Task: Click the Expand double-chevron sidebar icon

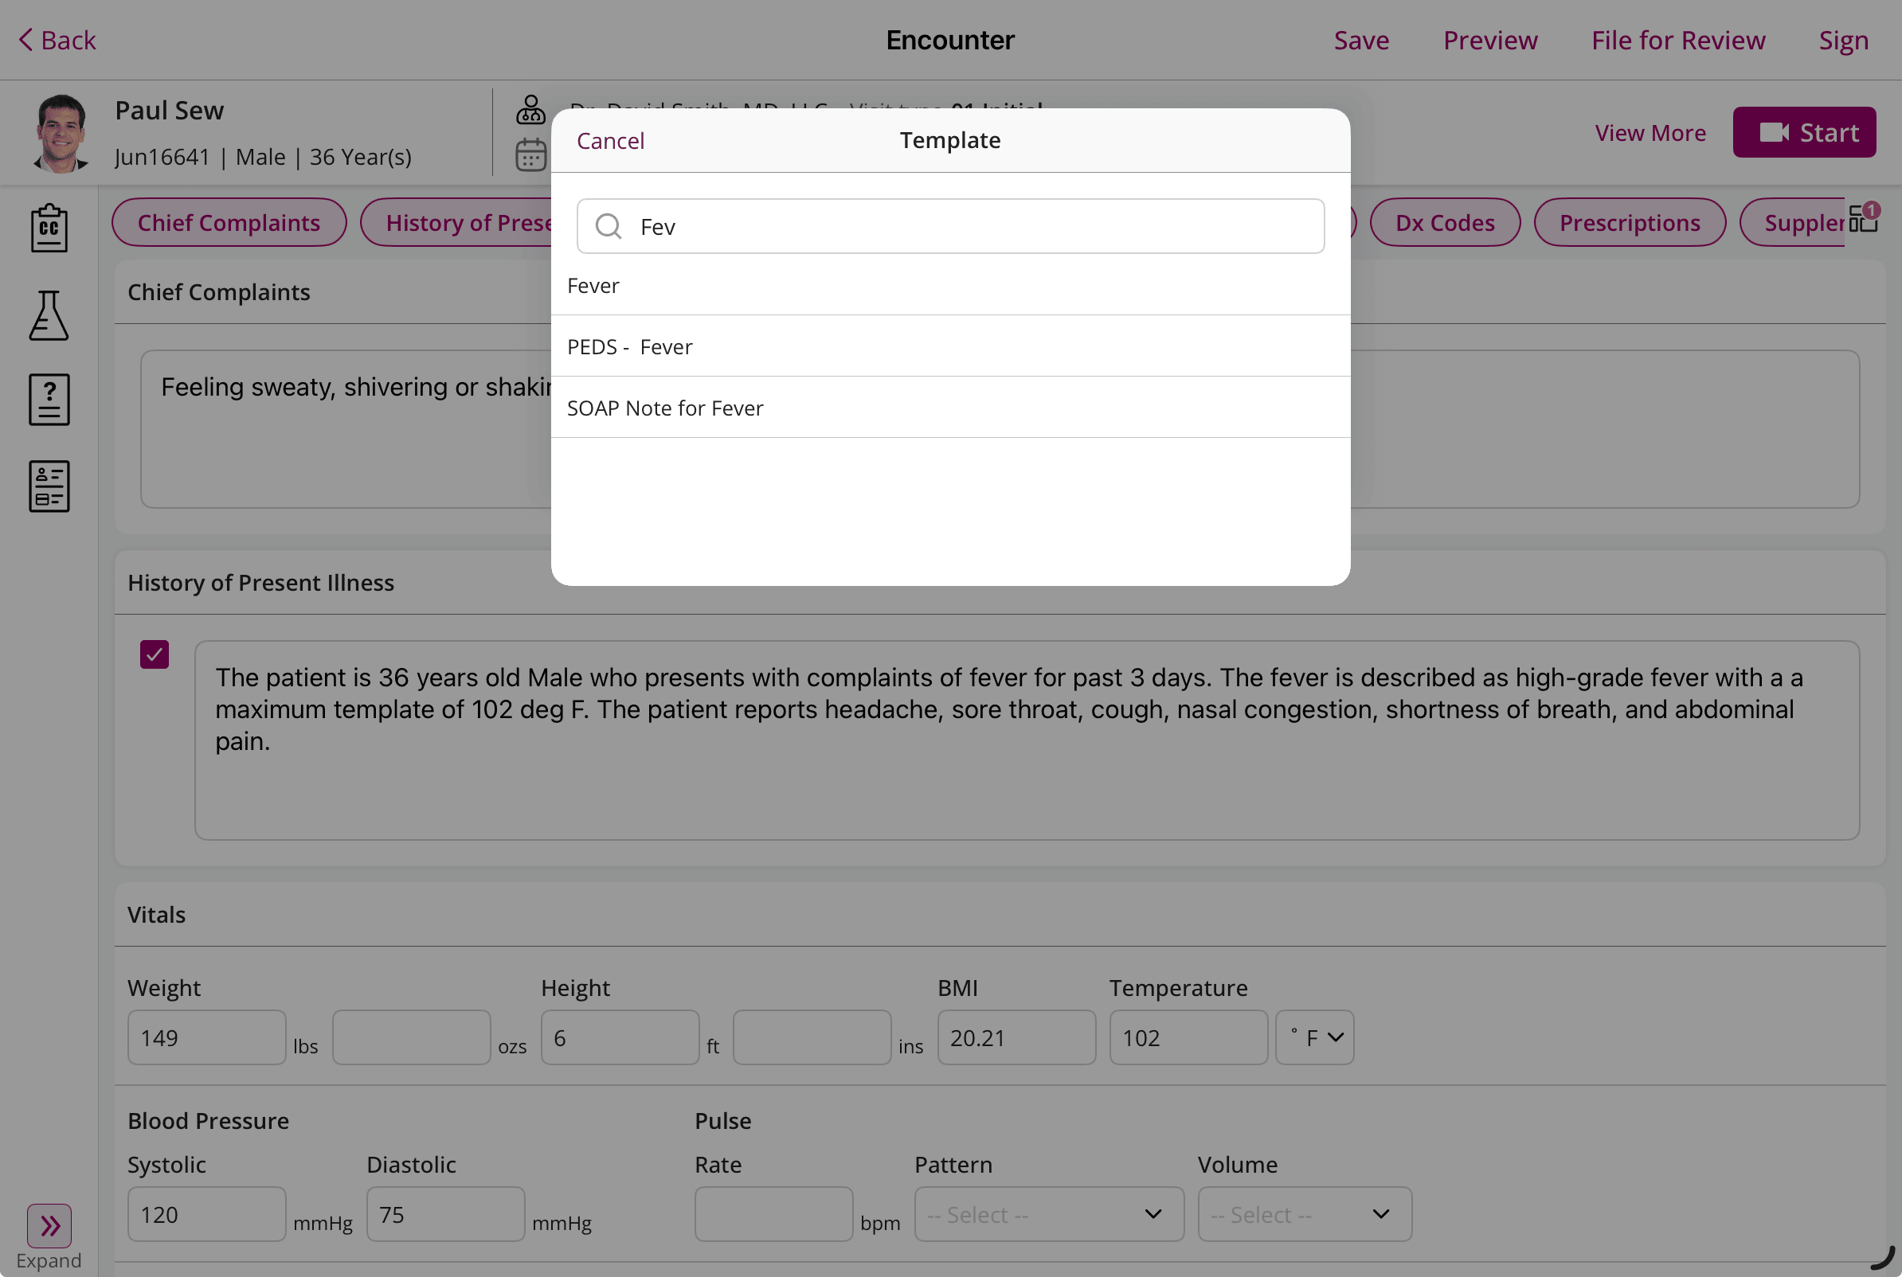Action: pyautogui.click(x=49, y=1225)
